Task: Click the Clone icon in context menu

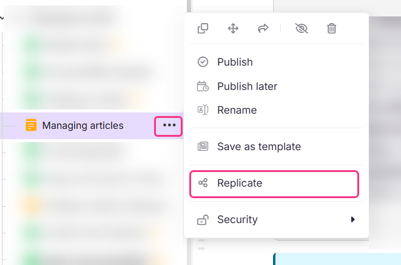Action: click(203, 28)
